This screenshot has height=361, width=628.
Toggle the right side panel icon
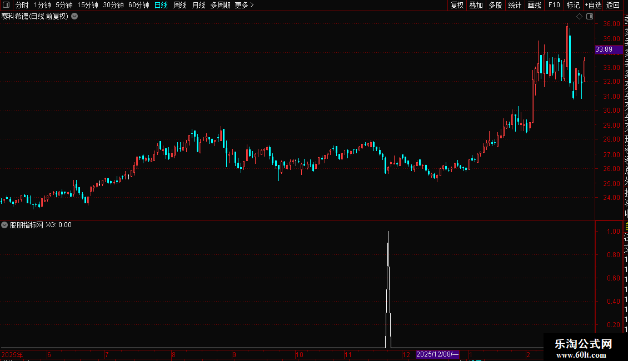click(x=590, y=17)
